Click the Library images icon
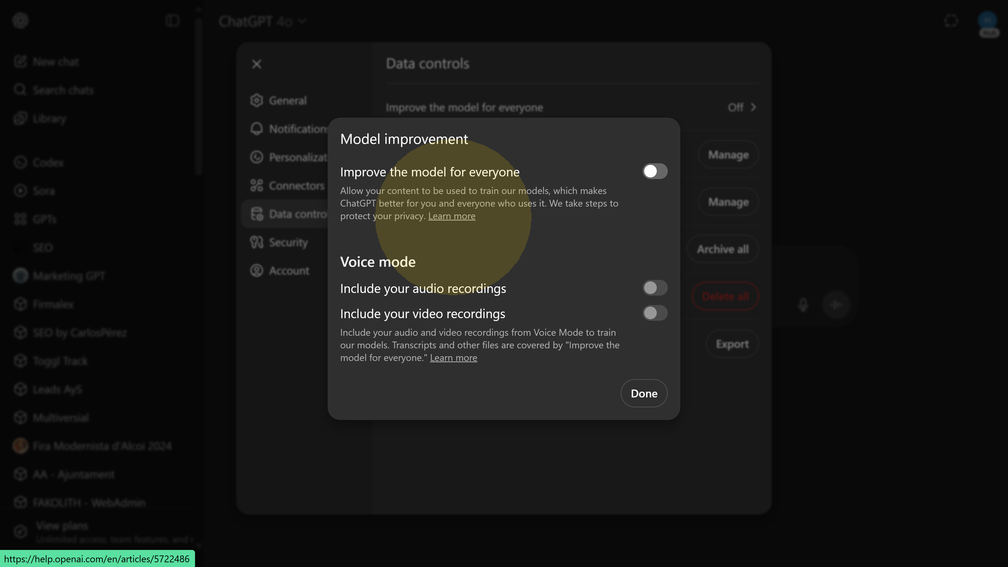This screenshot has width=1008, height=567. pos(20,119)
